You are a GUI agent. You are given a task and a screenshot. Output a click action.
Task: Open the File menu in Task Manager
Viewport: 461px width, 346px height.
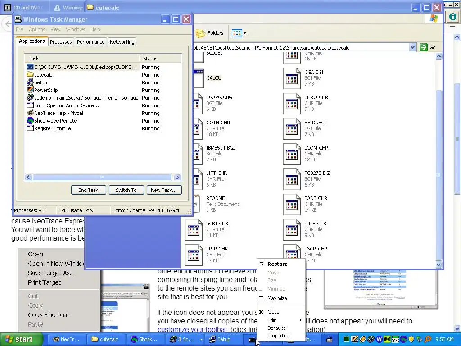click(x=19, y=29)
